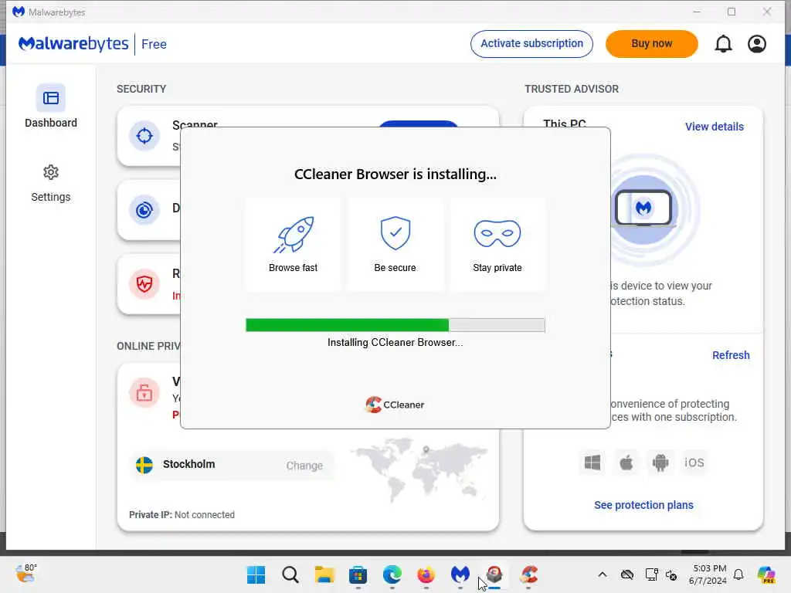This screenshot has width=791, height=593.
Task: Open the Dashboard sidebar icon
Action: 50,98
